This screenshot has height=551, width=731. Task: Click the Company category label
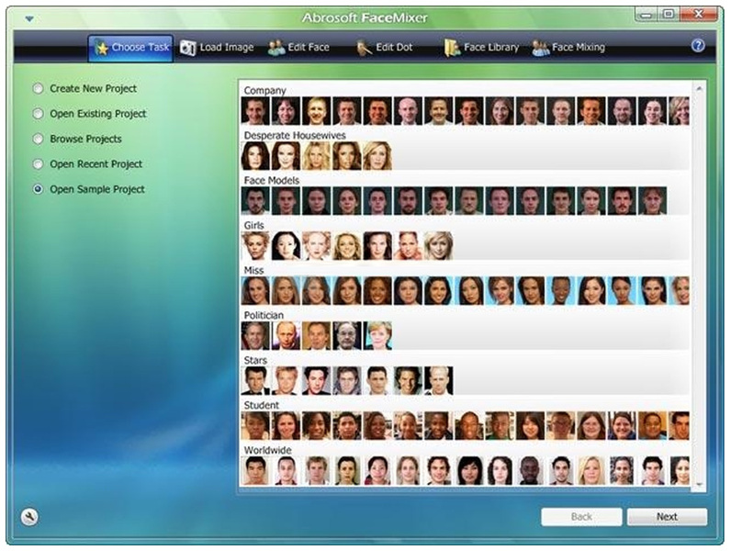[x=264, y=90]
